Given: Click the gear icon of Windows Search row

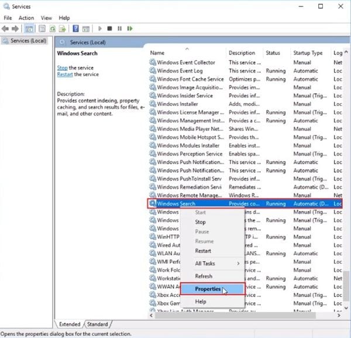Looking at the screenshot, I should click(x=153, y=203).
